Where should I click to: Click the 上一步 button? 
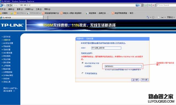click(135, 80)
